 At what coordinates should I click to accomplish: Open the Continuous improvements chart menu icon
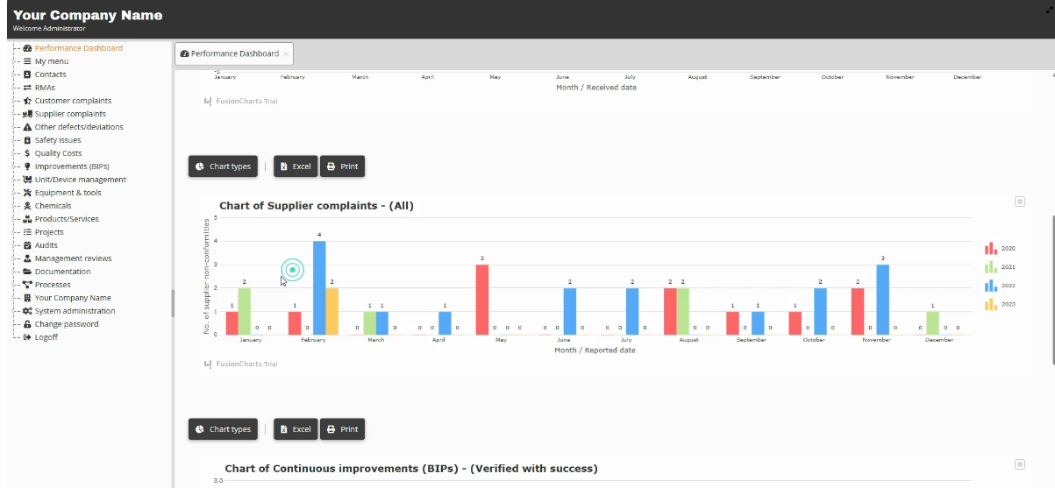[x=1020, y=464]
